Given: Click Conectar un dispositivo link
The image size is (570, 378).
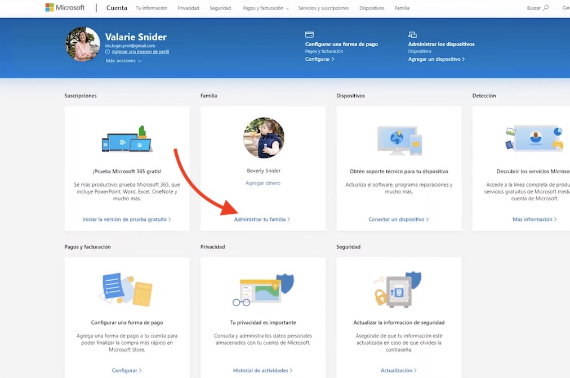Looking at the screenshot, I should pyautogui.click(x=399, y=219).
